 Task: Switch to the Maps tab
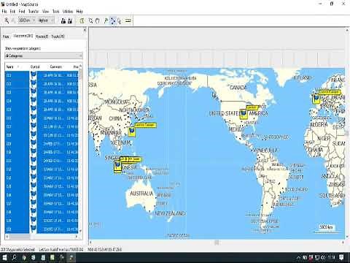click(6, 37)
